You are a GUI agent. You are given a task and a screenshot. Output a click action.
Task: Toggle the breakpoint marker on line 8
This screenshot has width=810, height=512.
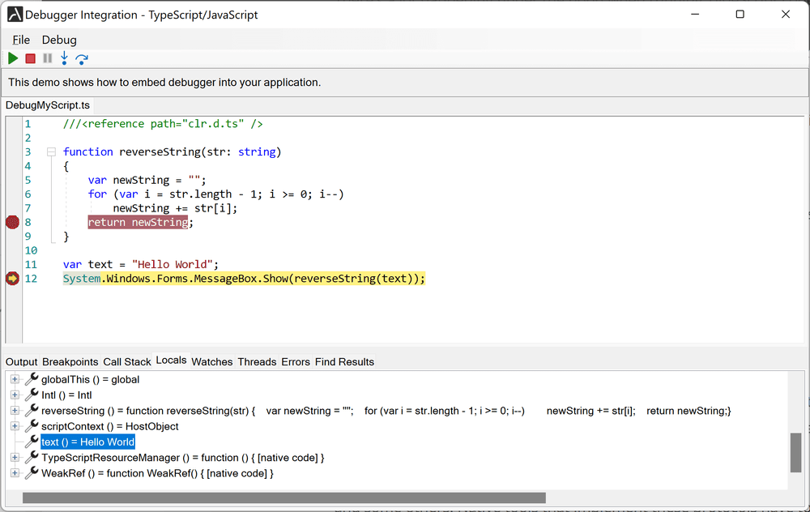[x=12, y=222]
